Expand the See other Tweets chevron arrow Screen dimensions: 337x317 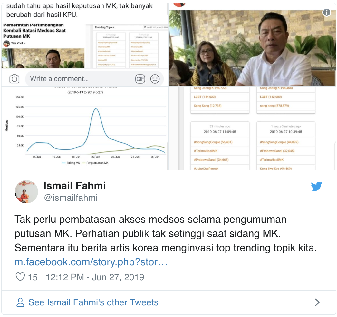[317, 302]
